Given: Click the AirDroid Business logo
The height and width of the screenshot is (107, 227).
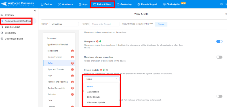Looking at the screenshot, I should (17, 4).
